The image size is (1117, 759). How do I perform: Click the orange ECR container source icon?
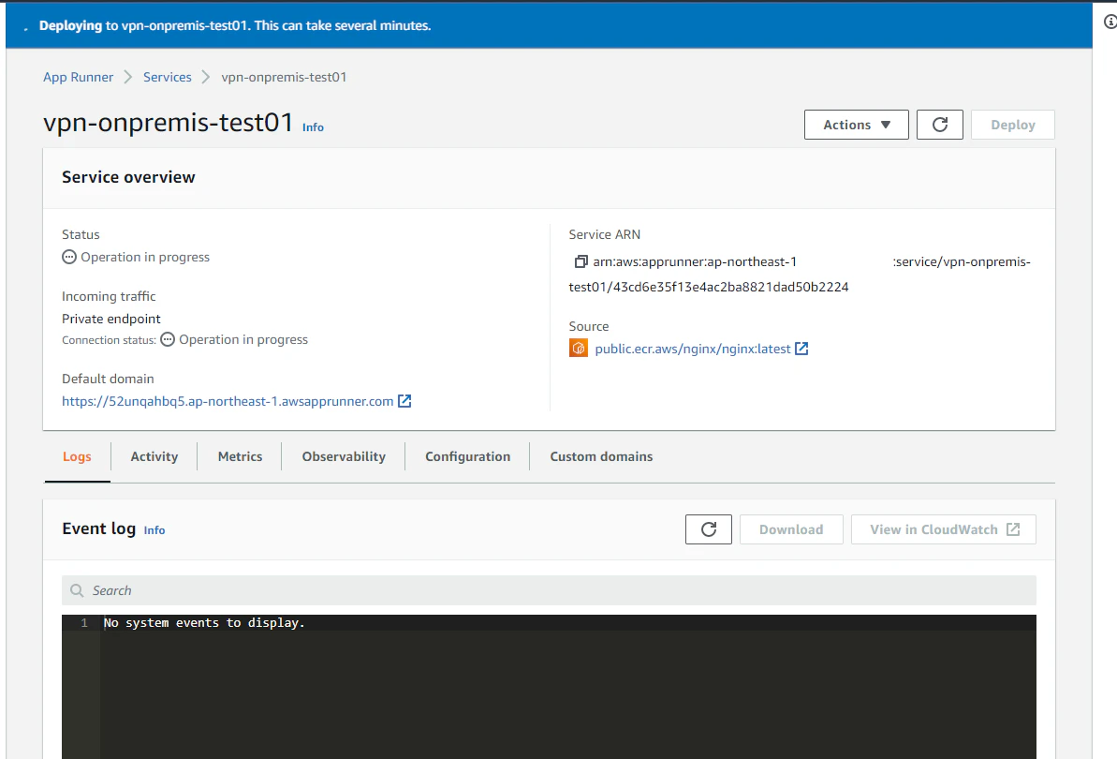coord(579,349)
